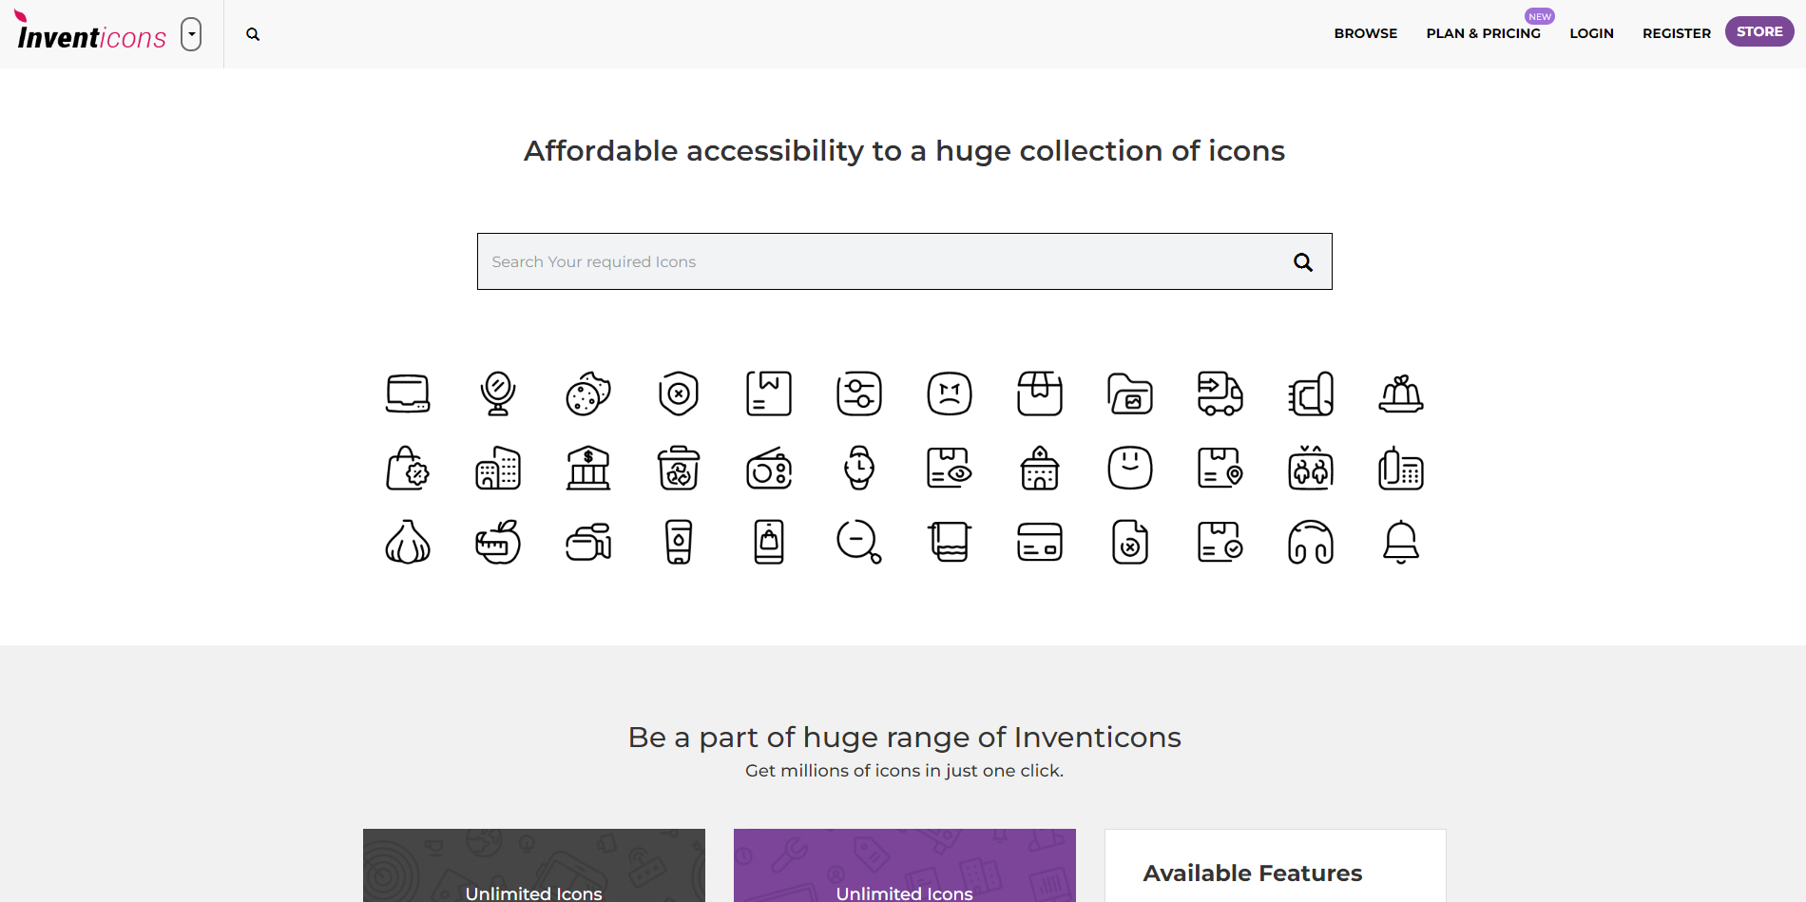Expand the dropdown beside Inventicons logo
The width and height of the screenshot is (1806, 902).
(x=191, y=34)
